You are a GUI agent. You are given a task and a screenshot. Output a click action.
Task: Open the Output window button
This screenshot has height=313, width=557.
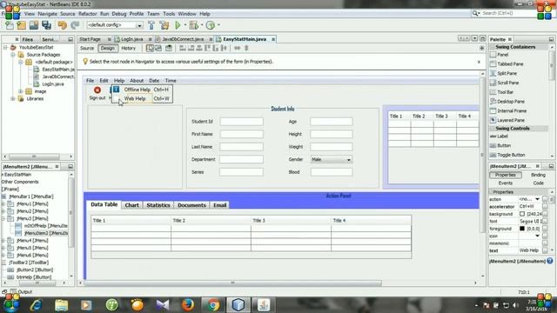click(x=21, y=292)
